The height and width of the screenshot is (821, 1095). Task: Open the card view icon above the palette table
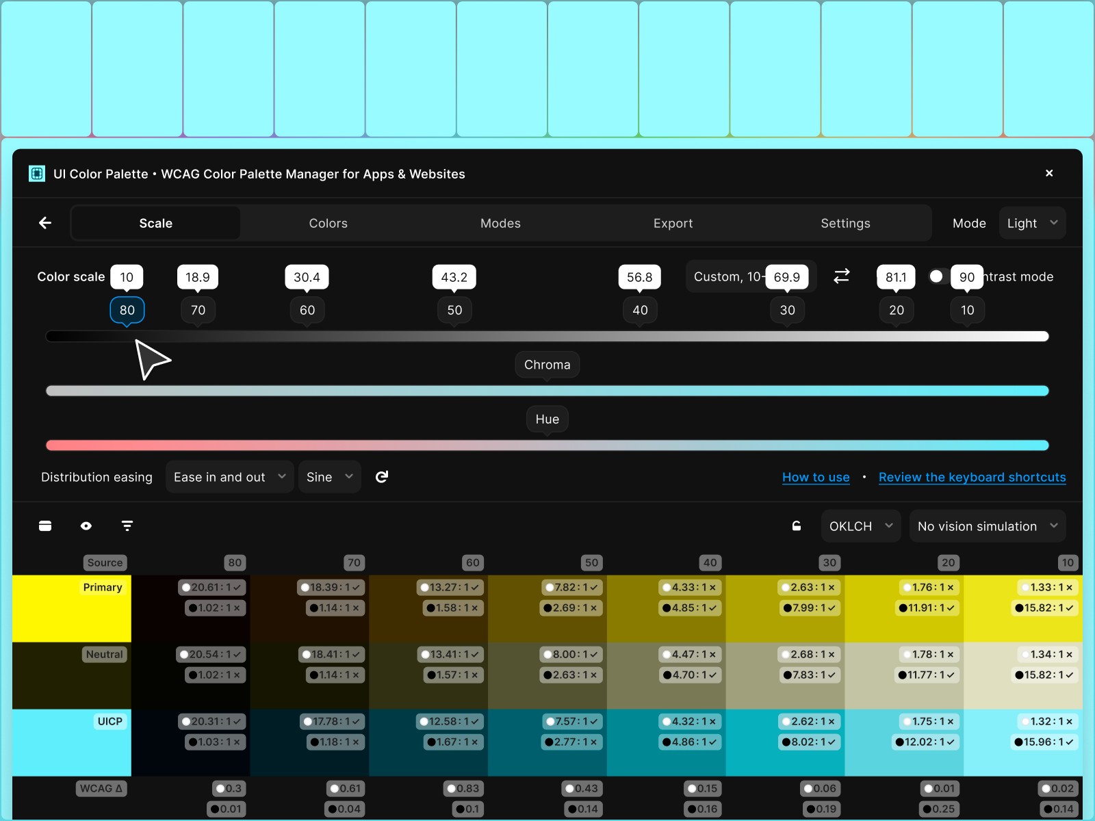pos(44,525)
